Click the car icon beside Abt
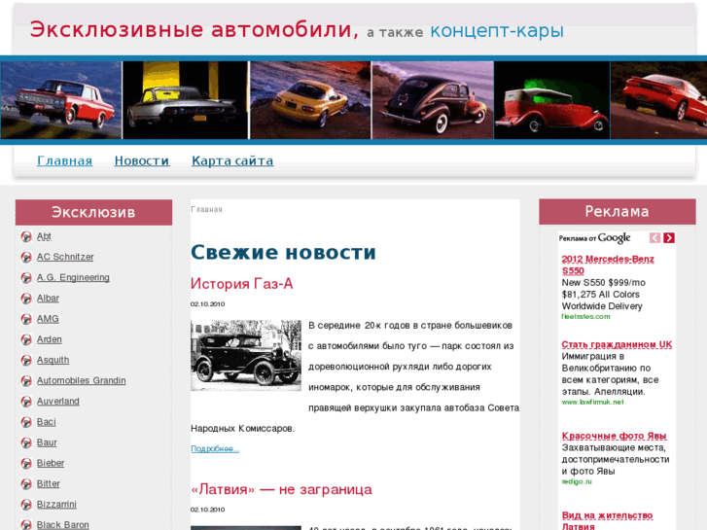Image resolution: width=707 pixels, height=530 pixels. pyautogui.click(x=26, y=236)
